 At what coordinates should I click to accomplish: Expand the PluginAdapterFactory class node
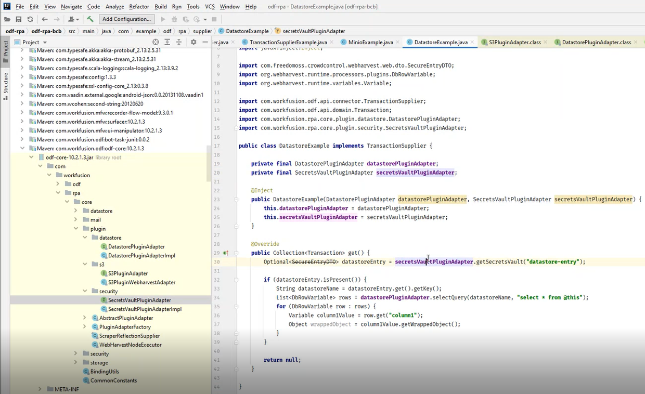click(85, 326)
